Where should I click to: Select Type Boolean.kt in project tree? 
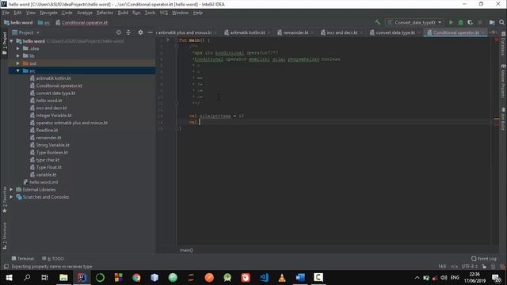(51, 153)
